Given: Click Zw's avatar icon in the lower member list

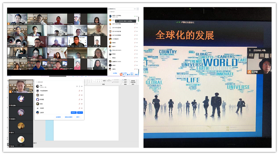Looking at the screenshot, I should [x=38, y=87].
